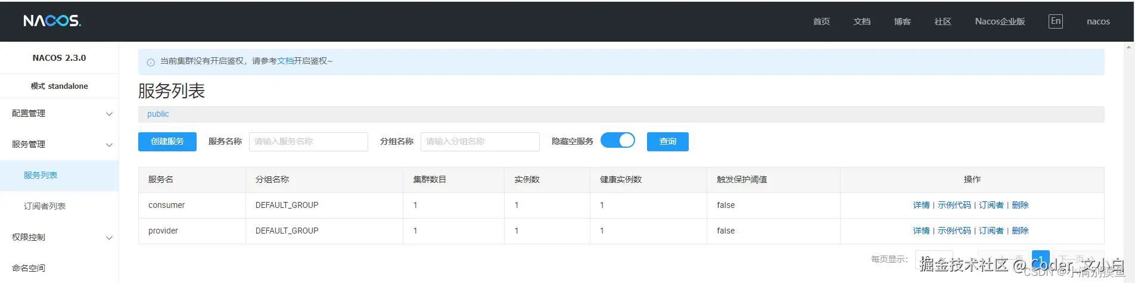Select 服务列表 in the sidebar
The width and height of the screenshot is (1135, 283).
[60, 175]
